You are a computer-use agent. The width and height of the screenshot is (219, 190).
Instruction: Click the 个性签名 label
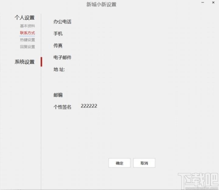coord(62,107)
